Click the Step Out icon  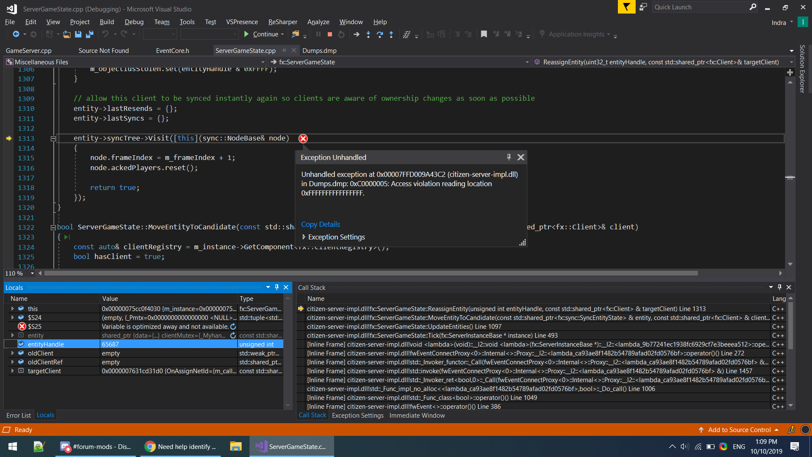tap(391, 34)
